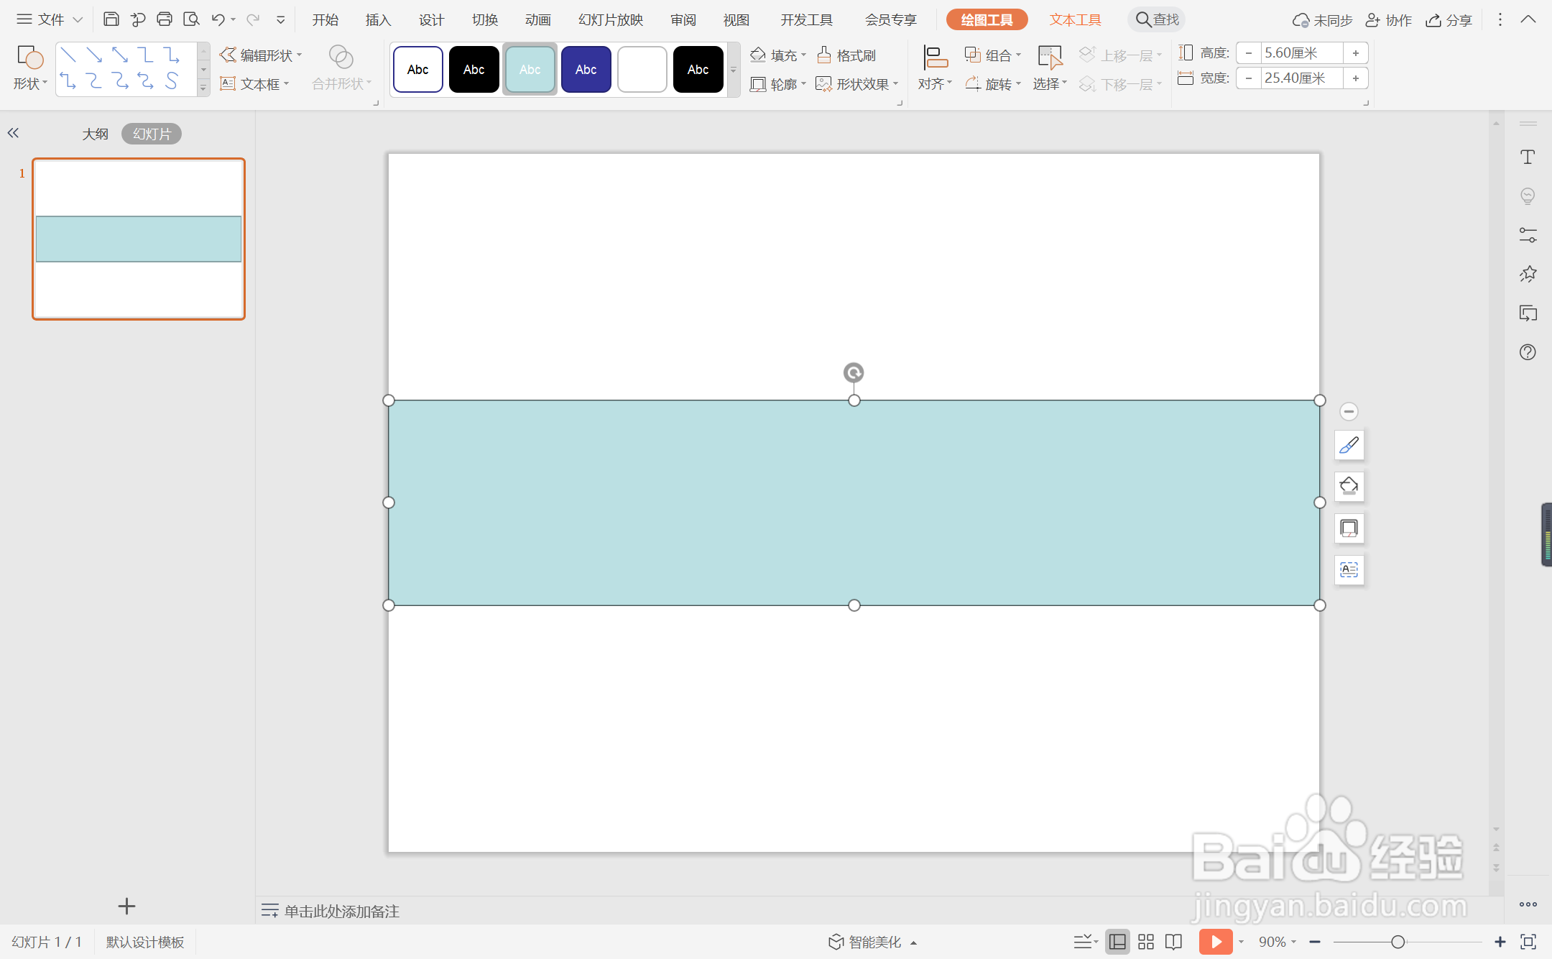Open the Animation (动画) ribbon tab

[537, 19]
